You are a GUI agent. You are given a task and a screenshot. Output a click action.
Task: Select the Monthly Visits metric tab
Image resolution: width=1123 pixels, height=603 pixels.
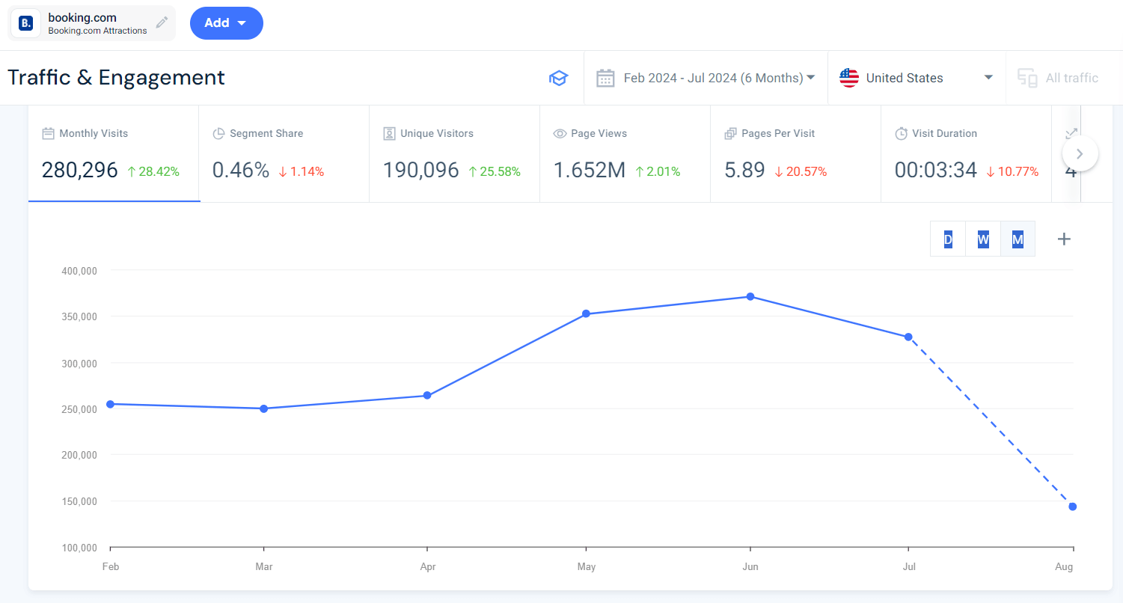(114, 154)
